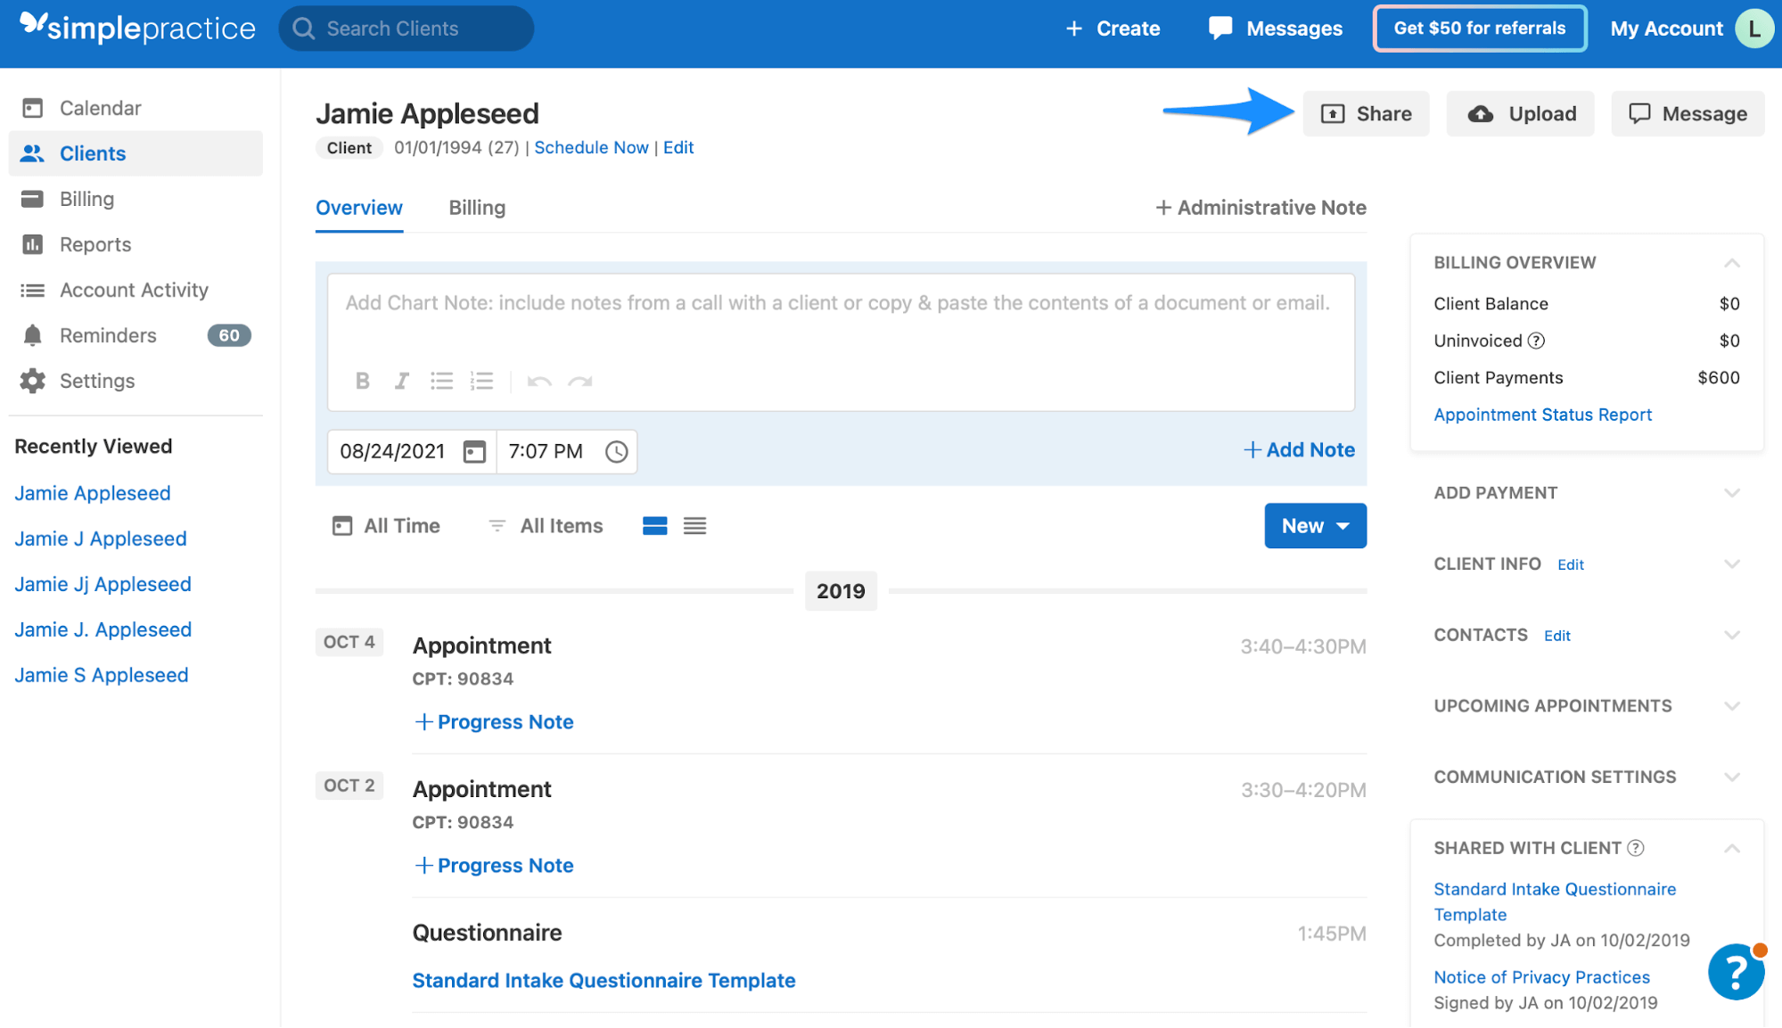Open the New dropdown button
The width and height of the screenshot is (1782, 1028).
pyautogui.click(x=1314, y=526)
